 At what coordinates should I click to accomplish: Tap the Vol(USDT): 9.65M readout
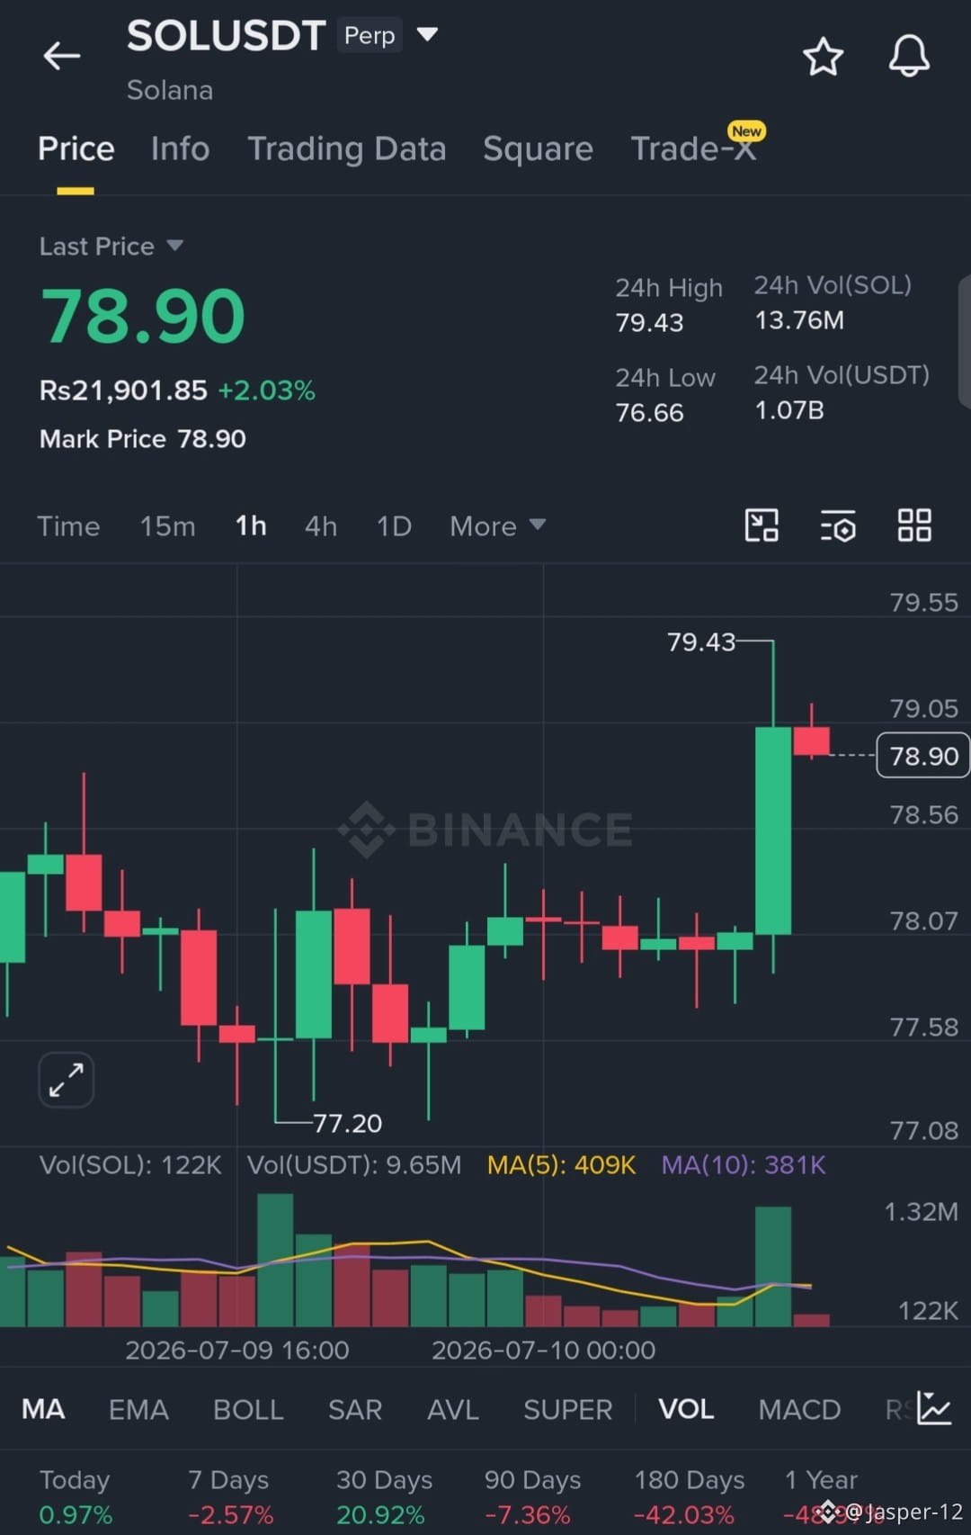tap(354, 1165)
